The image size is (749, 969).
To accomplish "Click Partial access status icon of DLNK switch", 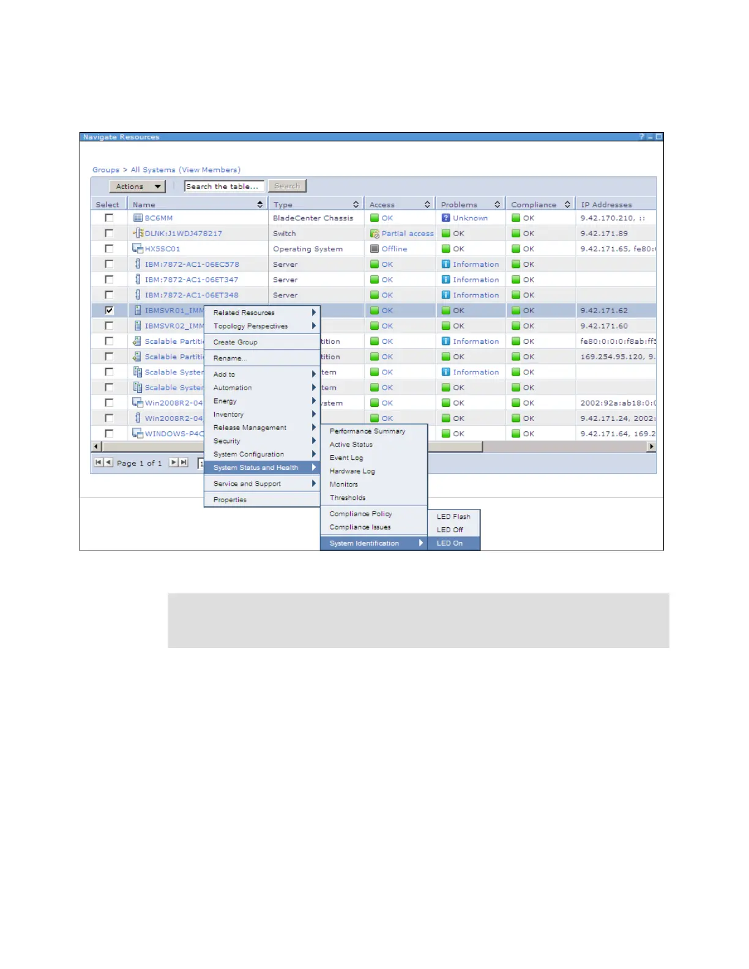I will pyautogui.click(x=374, y=234).
